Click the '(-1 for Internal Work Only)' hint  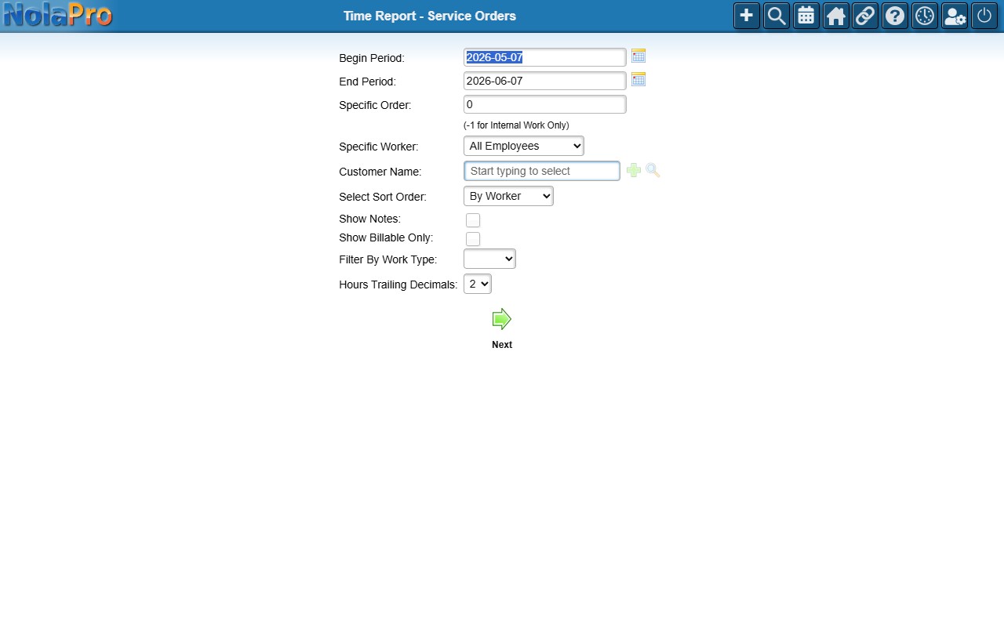pyautogui.click(x=516, y=125)
